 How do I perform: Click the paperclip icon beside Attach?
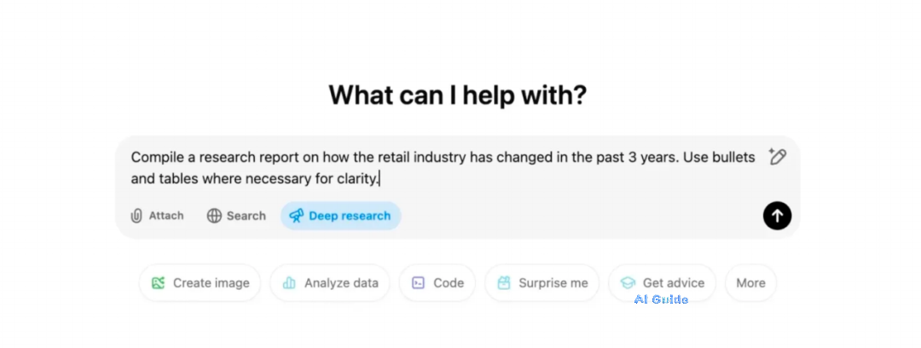(x=136, y=216)
